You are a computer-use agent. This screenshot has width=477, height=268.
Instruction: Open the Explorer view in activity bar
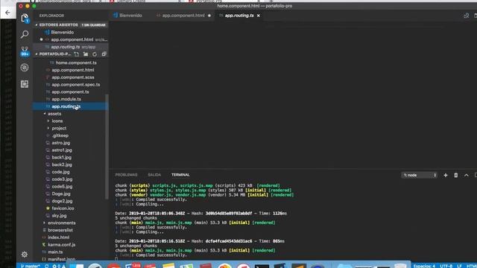point(25,18)
